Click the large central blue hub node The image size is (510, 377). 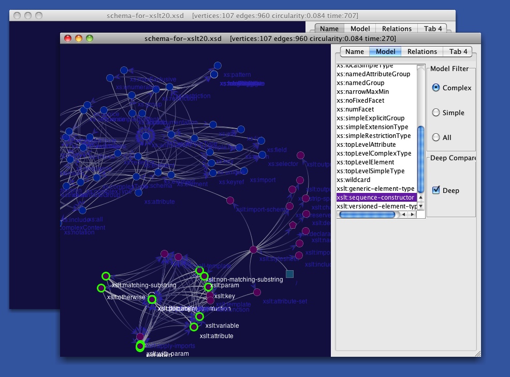click(x=145, y=136)
